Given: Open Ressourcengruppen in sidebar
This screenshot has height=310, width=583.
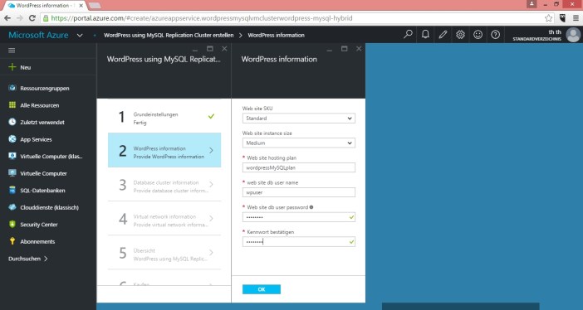Looking at the screenshot, I should (x=45, y=89).
